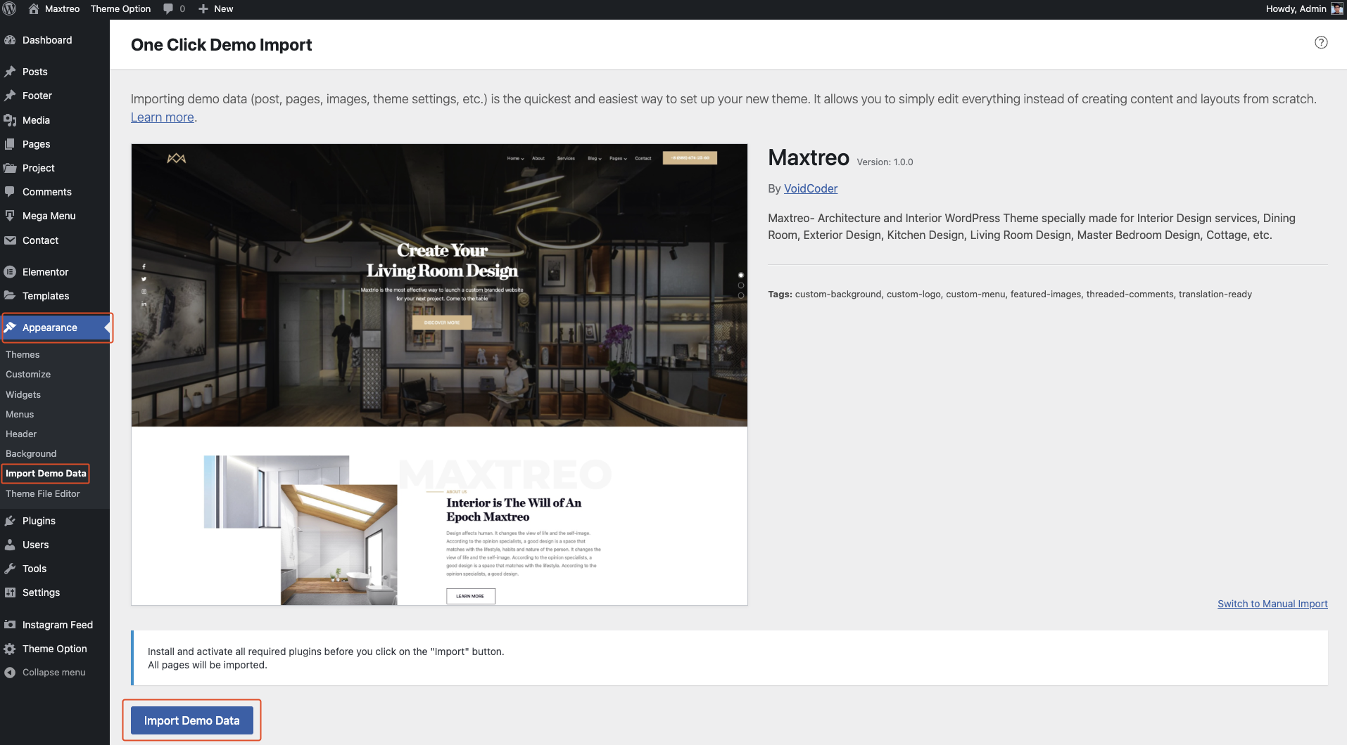Open the Posts menu item
This screenshot has width=1347, height=745.
pos(35,72)
